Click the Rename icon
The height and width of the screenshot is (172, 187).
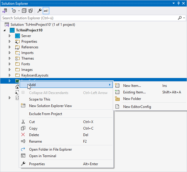coord(23,141)
